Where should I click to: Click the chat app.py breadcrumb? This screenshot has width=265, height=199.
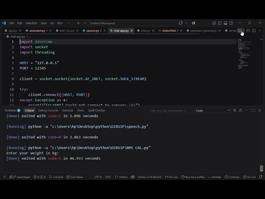[x=17, y=36]
